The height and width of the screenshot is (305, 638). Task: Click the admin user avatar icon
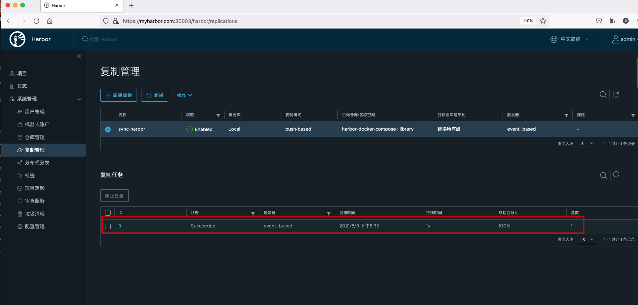tap(616, 39)
